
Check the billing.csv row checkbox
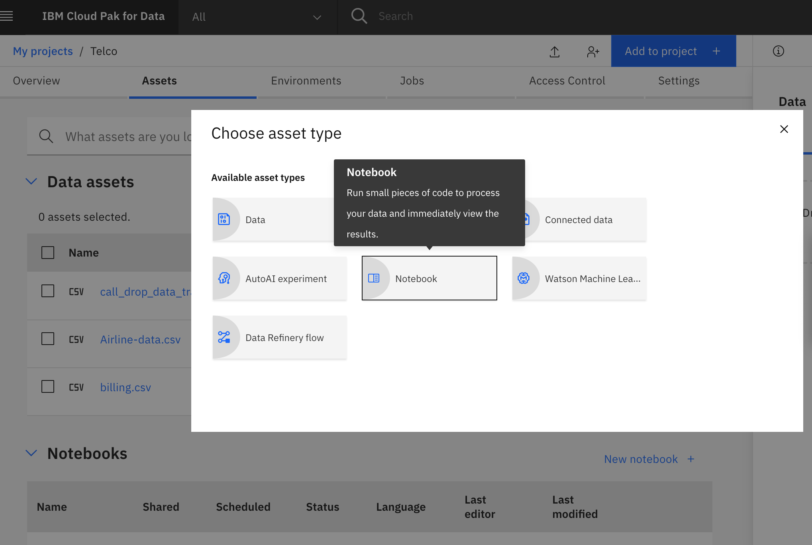point(48,387)
